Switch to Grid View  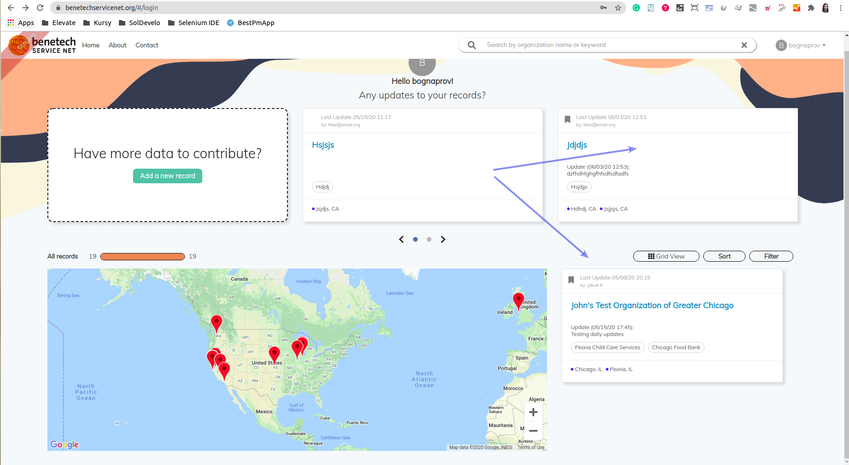666,256
